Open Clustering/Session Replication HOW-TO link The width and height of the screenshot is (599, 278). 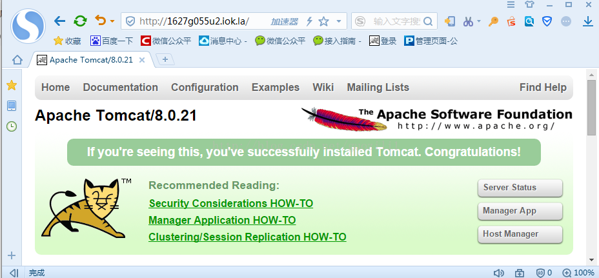coord(247,237)
